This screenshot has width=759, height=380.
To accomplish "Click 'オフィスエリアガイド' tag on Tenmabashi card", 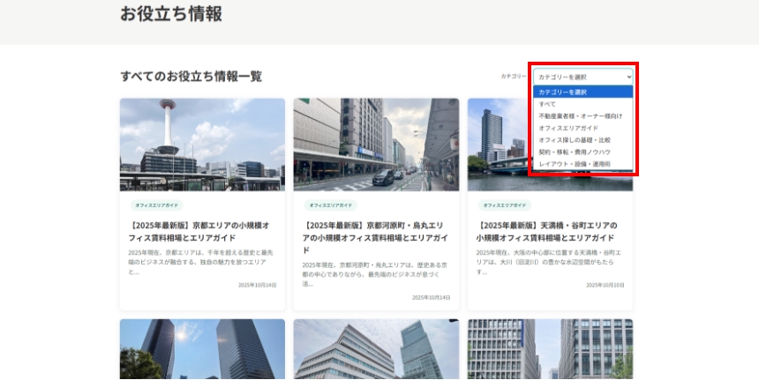I will (504, 205).
